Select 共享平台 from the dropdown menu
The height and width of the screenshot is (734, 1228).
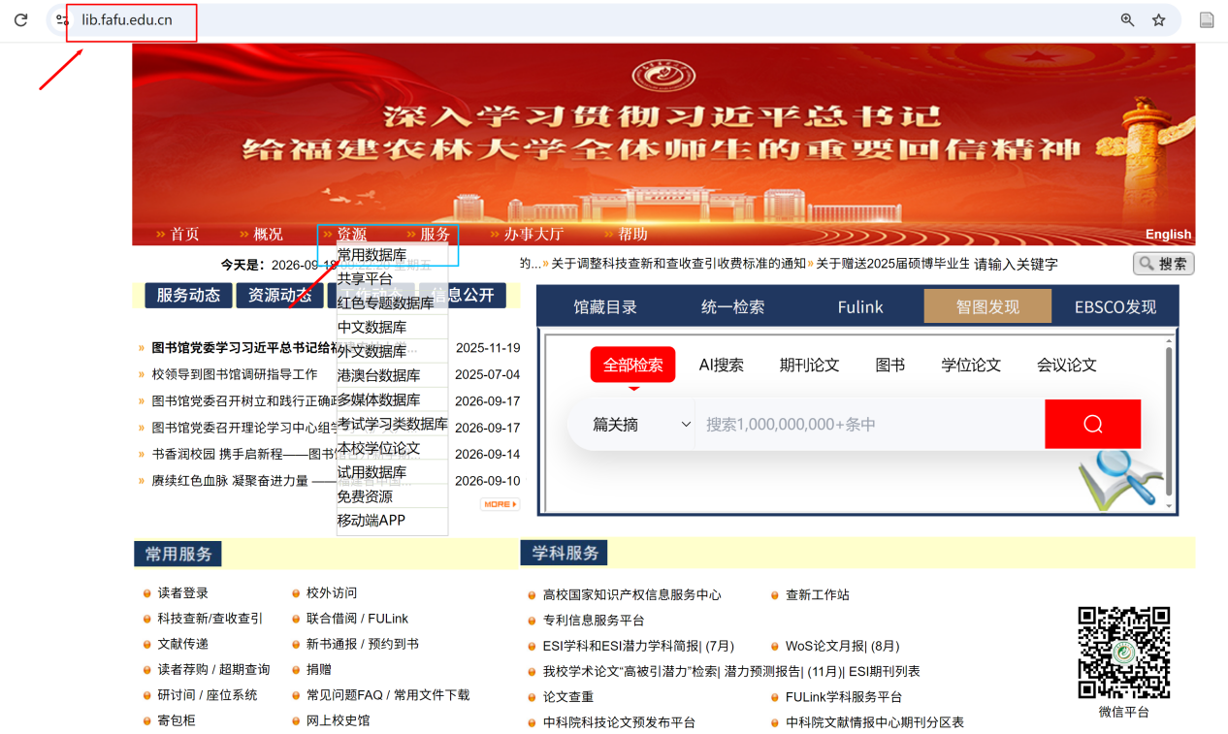point(392,278)
